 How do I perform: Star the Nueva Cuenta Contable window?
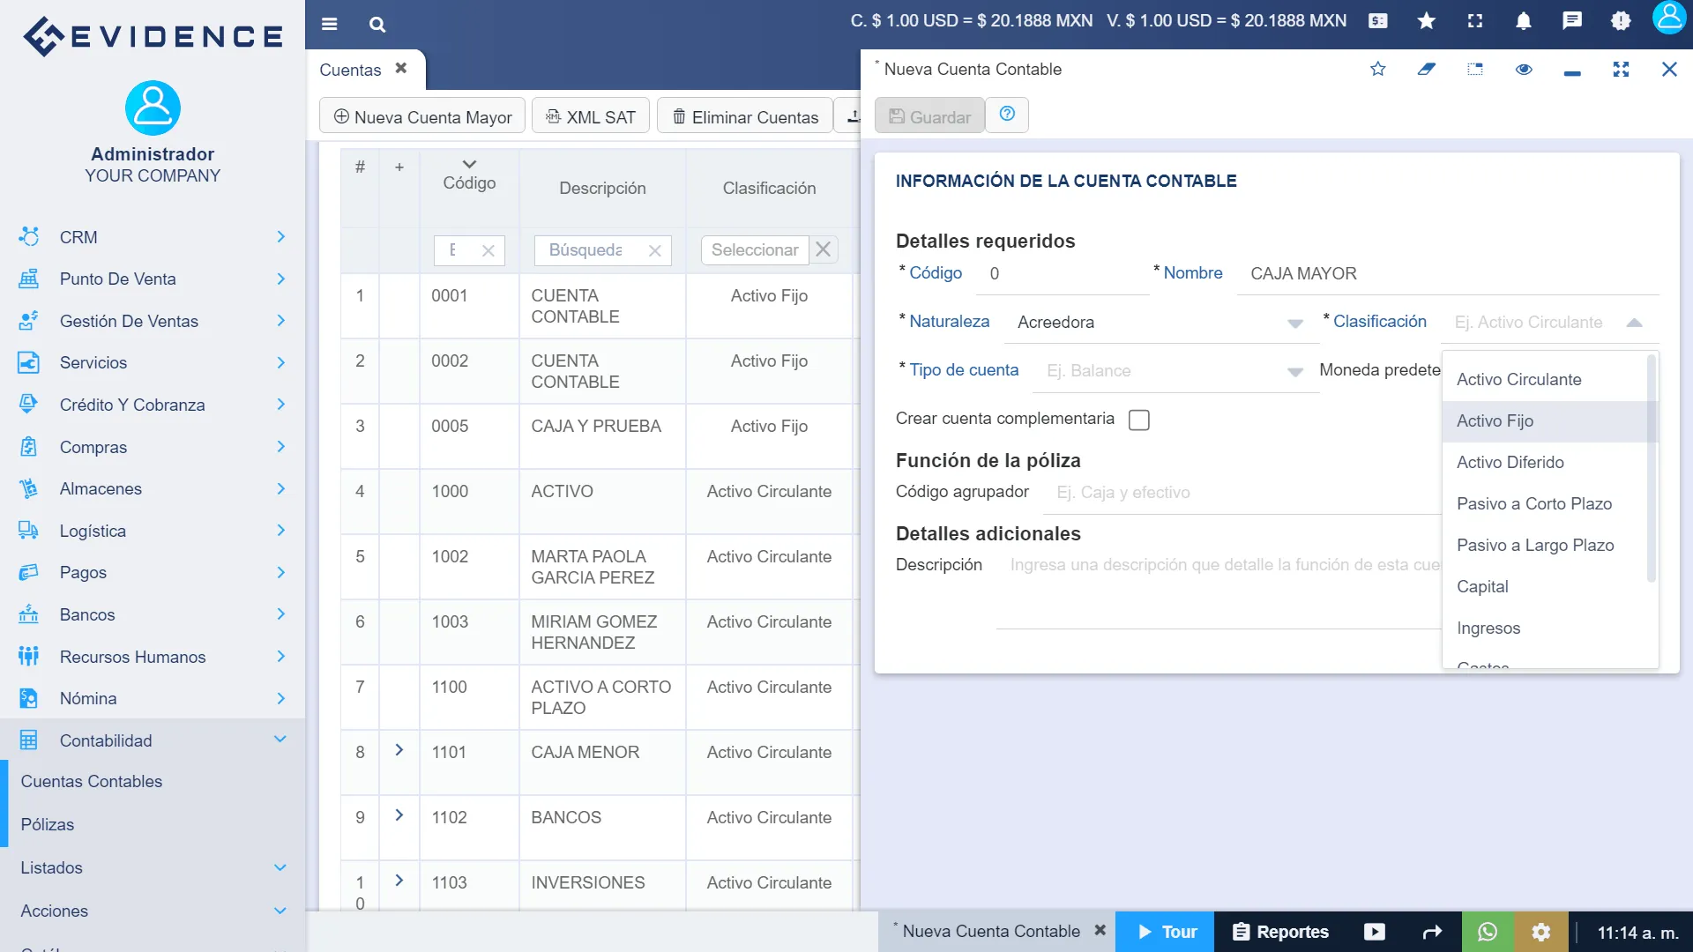pos(1378,70)
